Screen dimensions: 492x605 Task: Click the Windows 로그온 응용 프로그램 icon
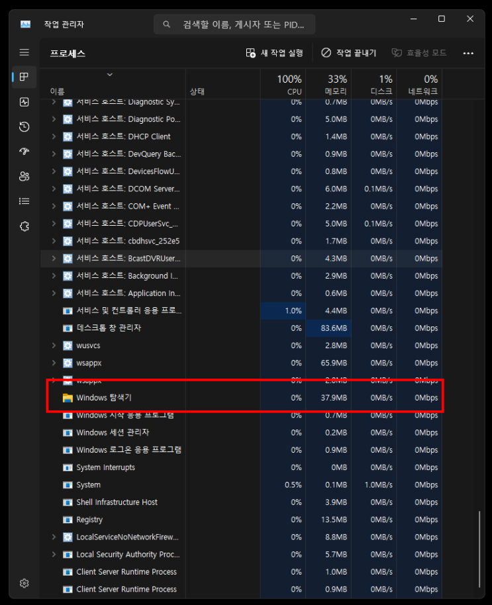pyautogui.click(x=68, y=450)
